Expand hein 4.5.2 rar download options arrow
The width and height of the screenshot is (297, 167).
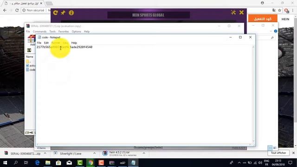144,153
